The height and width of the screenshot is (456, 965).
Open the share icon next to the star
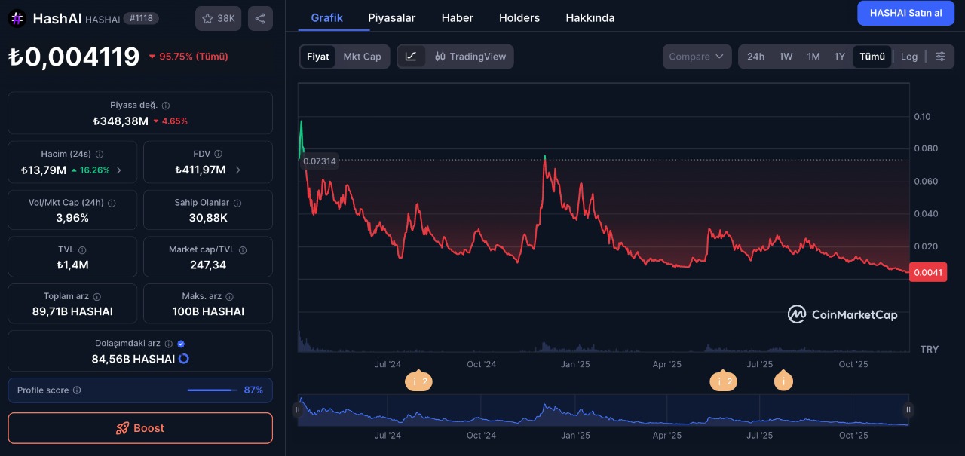click(260, 18)
